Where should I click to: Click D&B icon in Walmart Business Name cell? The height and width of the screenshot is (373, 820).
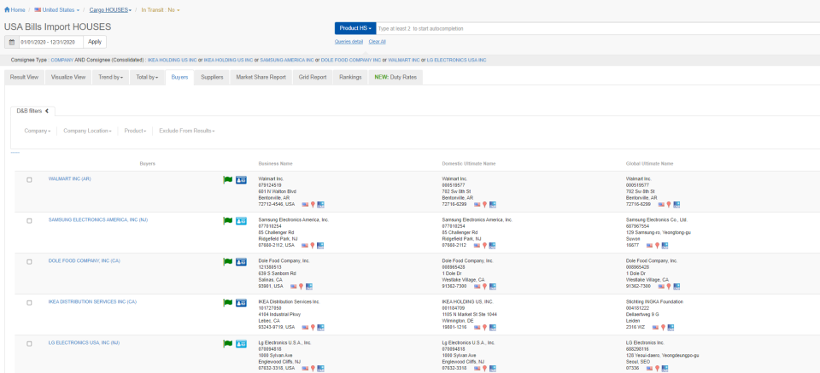(x=320, y=205)
